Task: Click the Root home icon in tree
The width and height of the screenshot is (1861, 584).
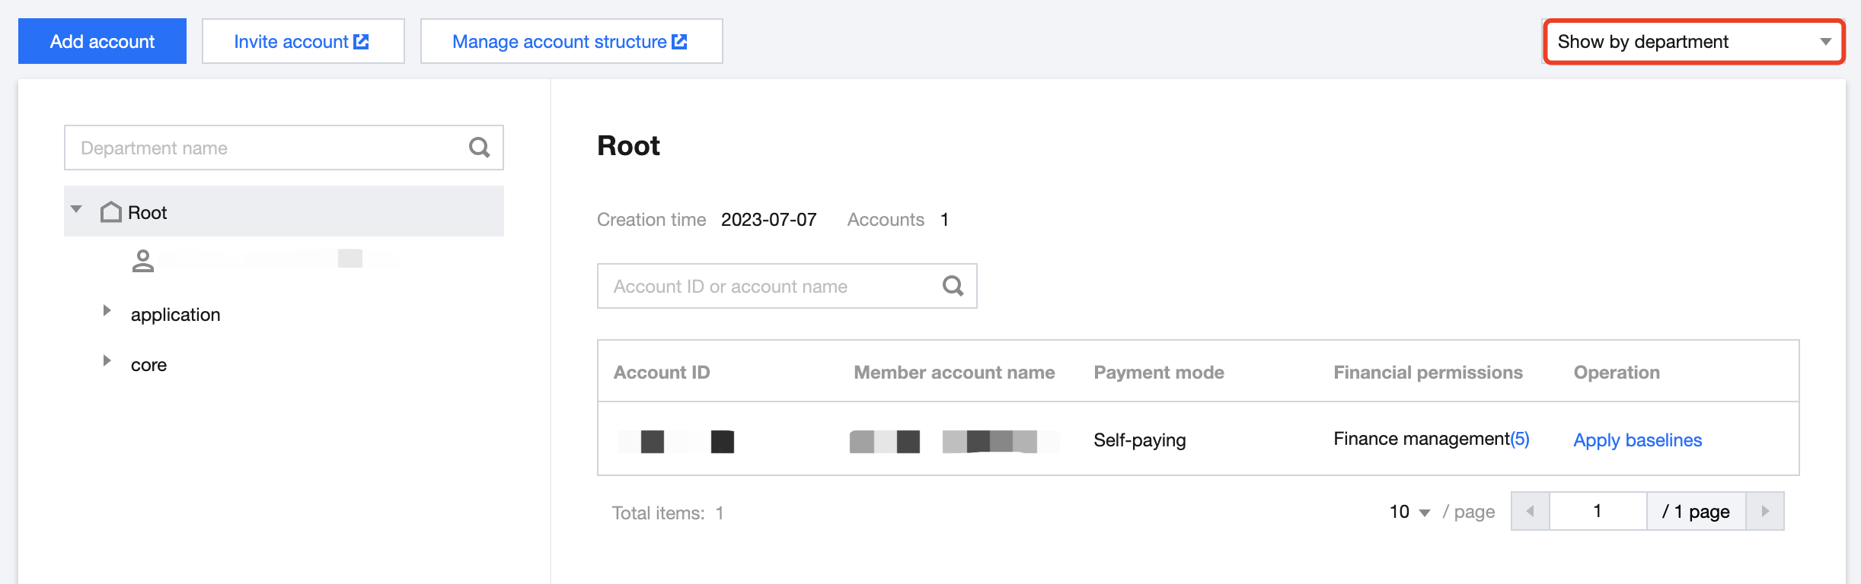Action: click(x=111, y=212)
